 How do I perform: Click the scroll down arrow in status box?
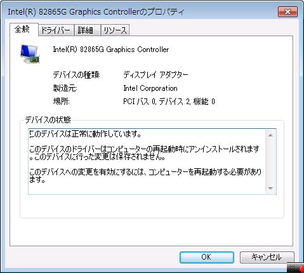(x=270, y=188)
